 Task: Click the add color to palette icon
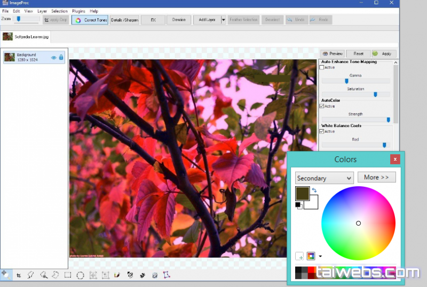pyautogui.click(x=299, y=256)
